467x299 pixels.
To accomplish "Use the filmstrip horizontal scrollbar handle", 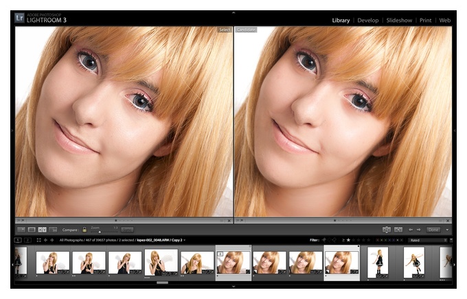I will 162,283.
